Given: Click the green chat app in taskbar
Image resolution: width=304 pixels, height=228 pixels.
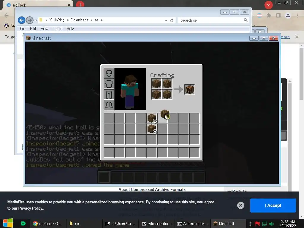Looking at the screenshot, I should click(x=23, y=224).
